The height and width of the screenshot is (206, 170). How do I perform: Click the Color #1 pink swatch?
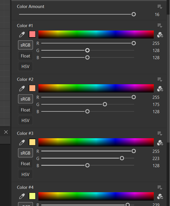coord(32,34)
